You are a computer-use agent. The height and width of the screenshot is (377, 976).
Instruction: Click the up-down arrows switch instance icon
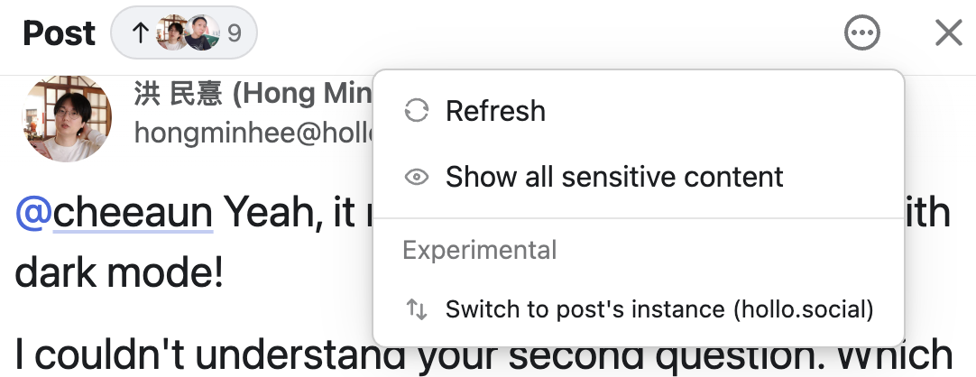pyautogui.click(x=417, y=309)
